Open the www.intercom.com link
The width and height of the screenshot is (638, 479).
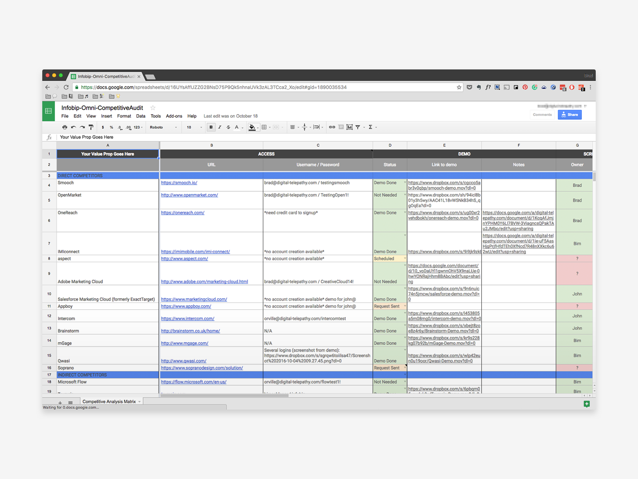pos(187,319)
